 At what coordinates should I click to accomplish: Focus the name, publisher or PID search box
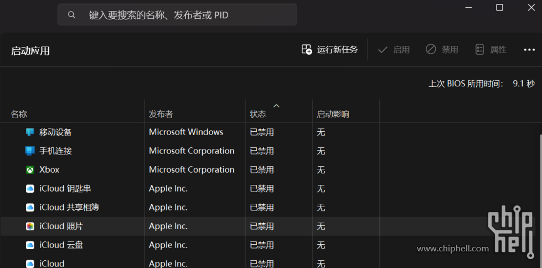(x=177, y=15)
